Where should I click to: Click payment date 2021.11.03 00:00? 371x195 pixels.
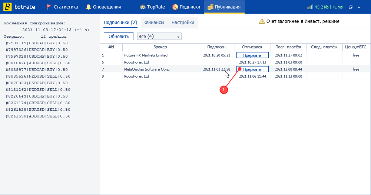pyautogui.click(x=288, y=62)
